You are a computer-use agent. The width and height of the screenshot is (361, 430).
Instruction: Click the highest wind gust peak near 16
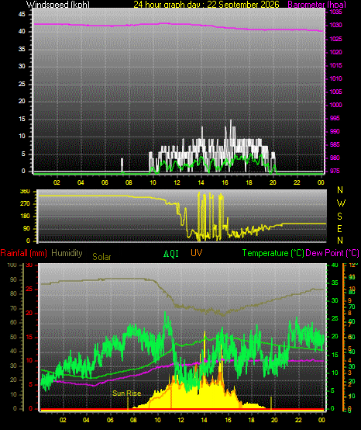coord(231,120)
